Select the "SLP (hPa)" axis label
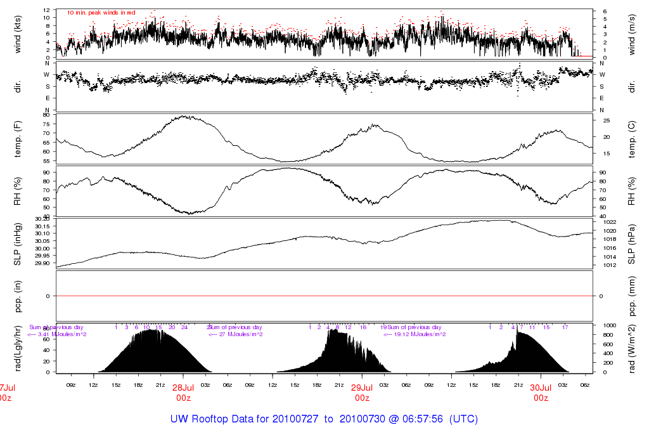Image resolution: width=649 pixels, height=444 pixels. (x=632, y=244)
